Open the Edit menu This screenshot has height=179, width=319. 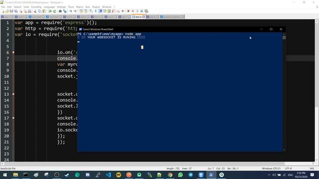[9, 7]
